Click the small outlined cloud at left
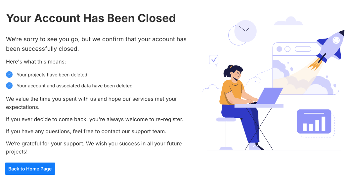This screenshot has width=351, height=182. 212,88
